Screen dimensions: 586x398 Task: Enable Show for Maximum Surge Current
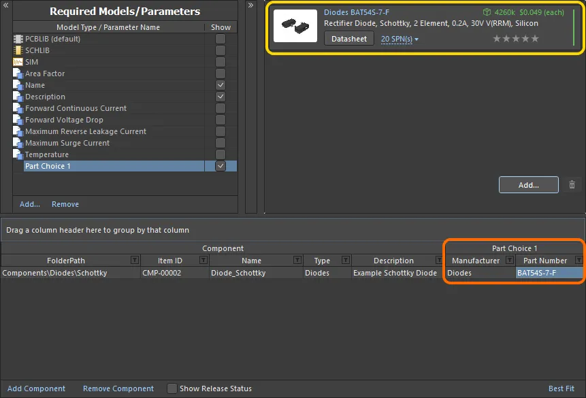[x=221, y=143]
